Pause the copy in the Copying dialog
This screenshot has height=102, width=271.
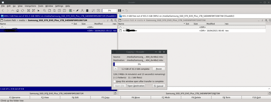tap(159, 69)
